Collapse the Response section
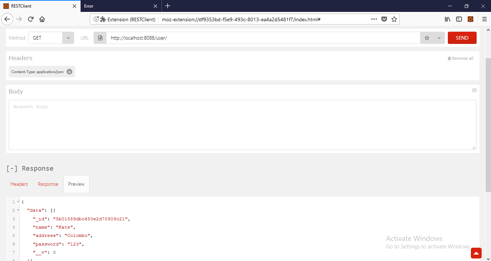The height and width of the screenshot is (261, 491). tap(12, 168)
